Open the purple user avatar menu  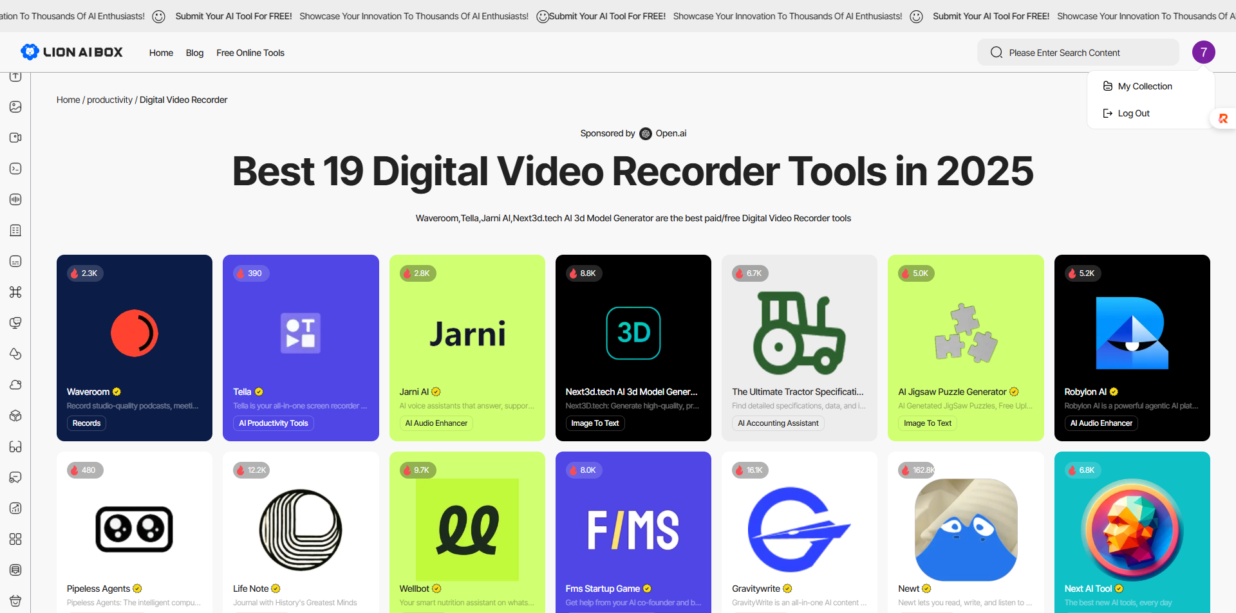point(1203,52)
